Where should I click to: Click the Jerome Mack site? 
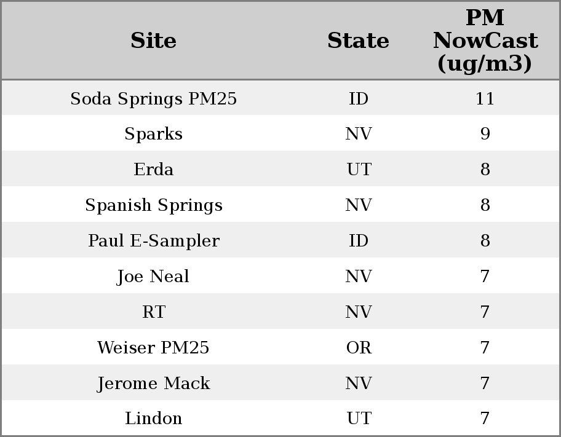pyautogui.click(x=153, y=384)
